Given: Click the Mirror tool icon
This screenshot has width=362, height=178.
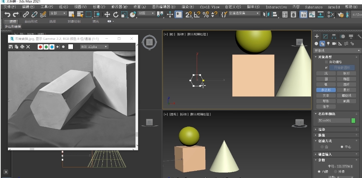Looking at the screenshot, I should coord(267,15).
